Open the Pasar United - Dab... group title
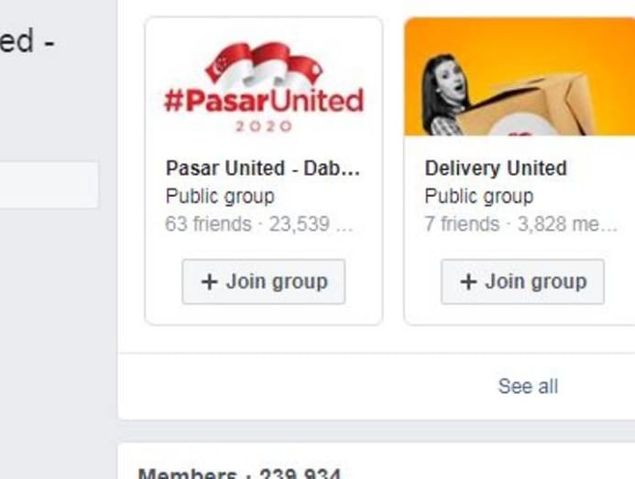 (x=263, y=168)
